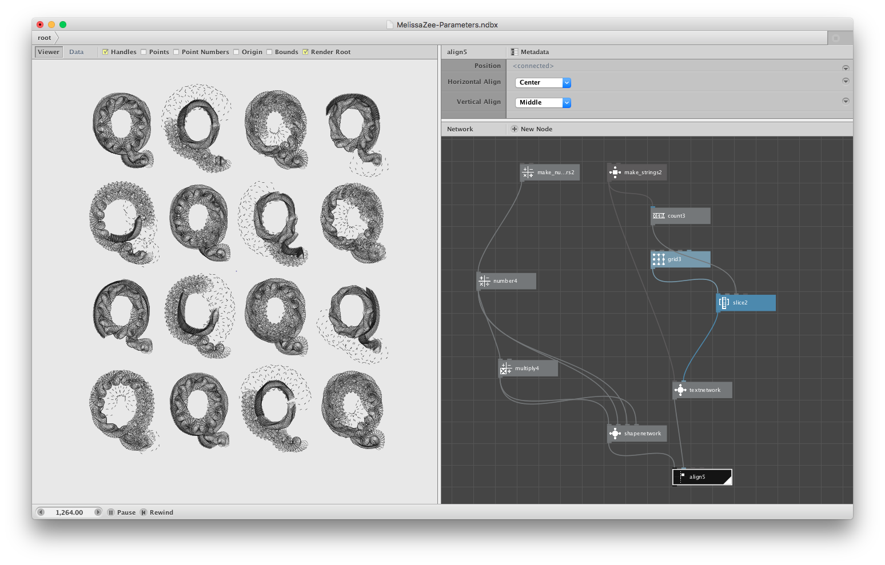Select the slice2 node label

pos(740,303)
